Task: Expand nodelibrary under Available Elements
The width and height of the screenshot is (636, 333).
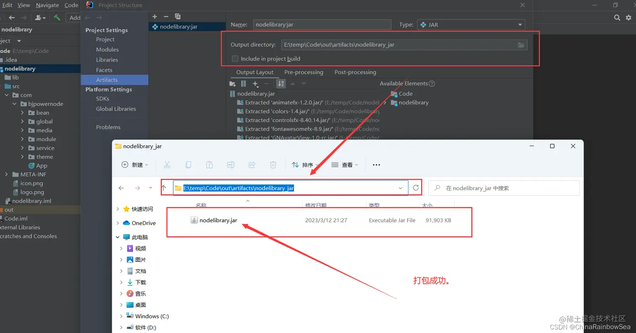Action: (385, 102)
